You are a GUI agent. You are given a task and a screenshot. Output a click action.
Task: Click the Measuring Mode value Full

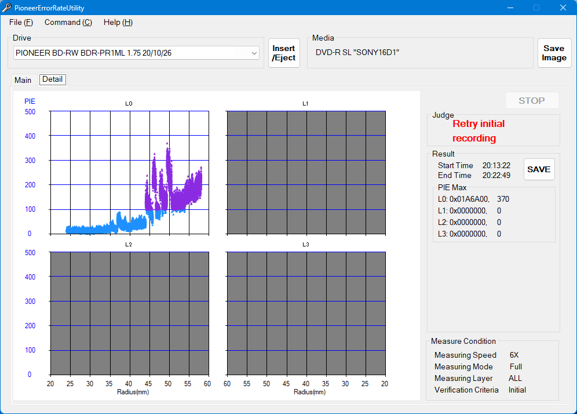(x=516, y=366)
